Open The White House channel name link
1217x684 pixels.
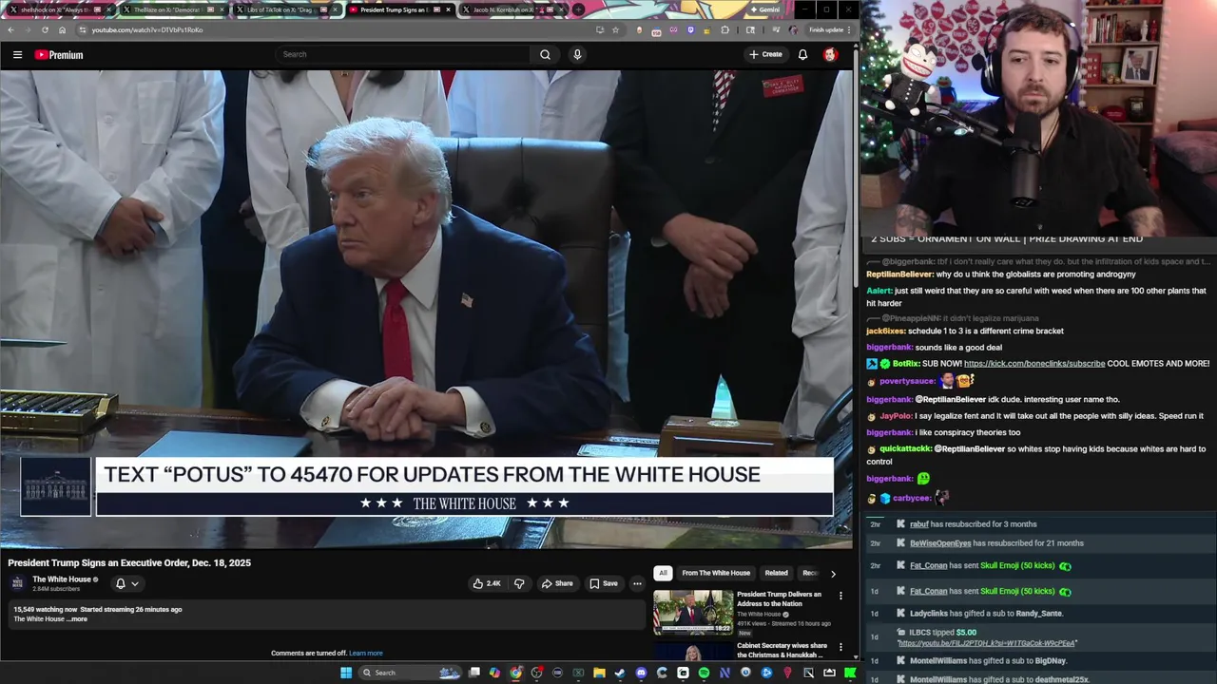[x=62, y=579]
